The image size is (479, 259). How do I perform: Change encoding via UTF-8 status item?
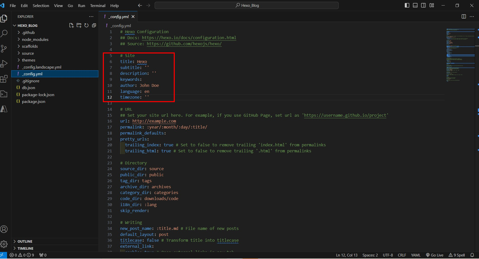[388, 255]
